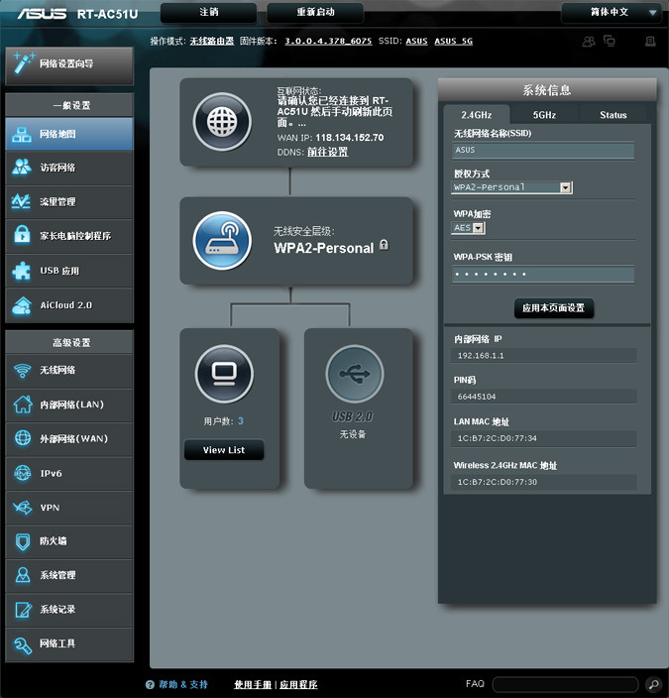Click the WPA2-Personal security level text
669x698 pixels.
pyautogui.click(x=323, y=249)
